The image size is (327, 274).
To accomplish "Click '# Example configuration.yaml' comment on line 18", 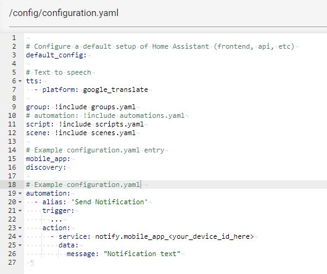I will point(83,185).
